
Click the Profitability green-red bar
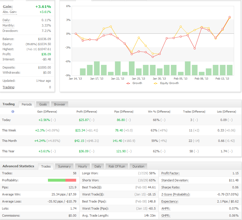coord(62,180)
